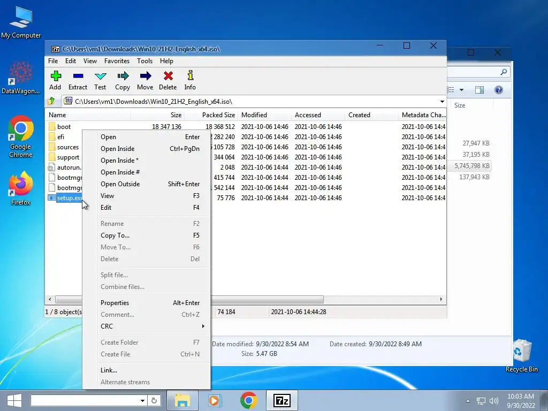Click the Add toolbar icon

(56, 76)
